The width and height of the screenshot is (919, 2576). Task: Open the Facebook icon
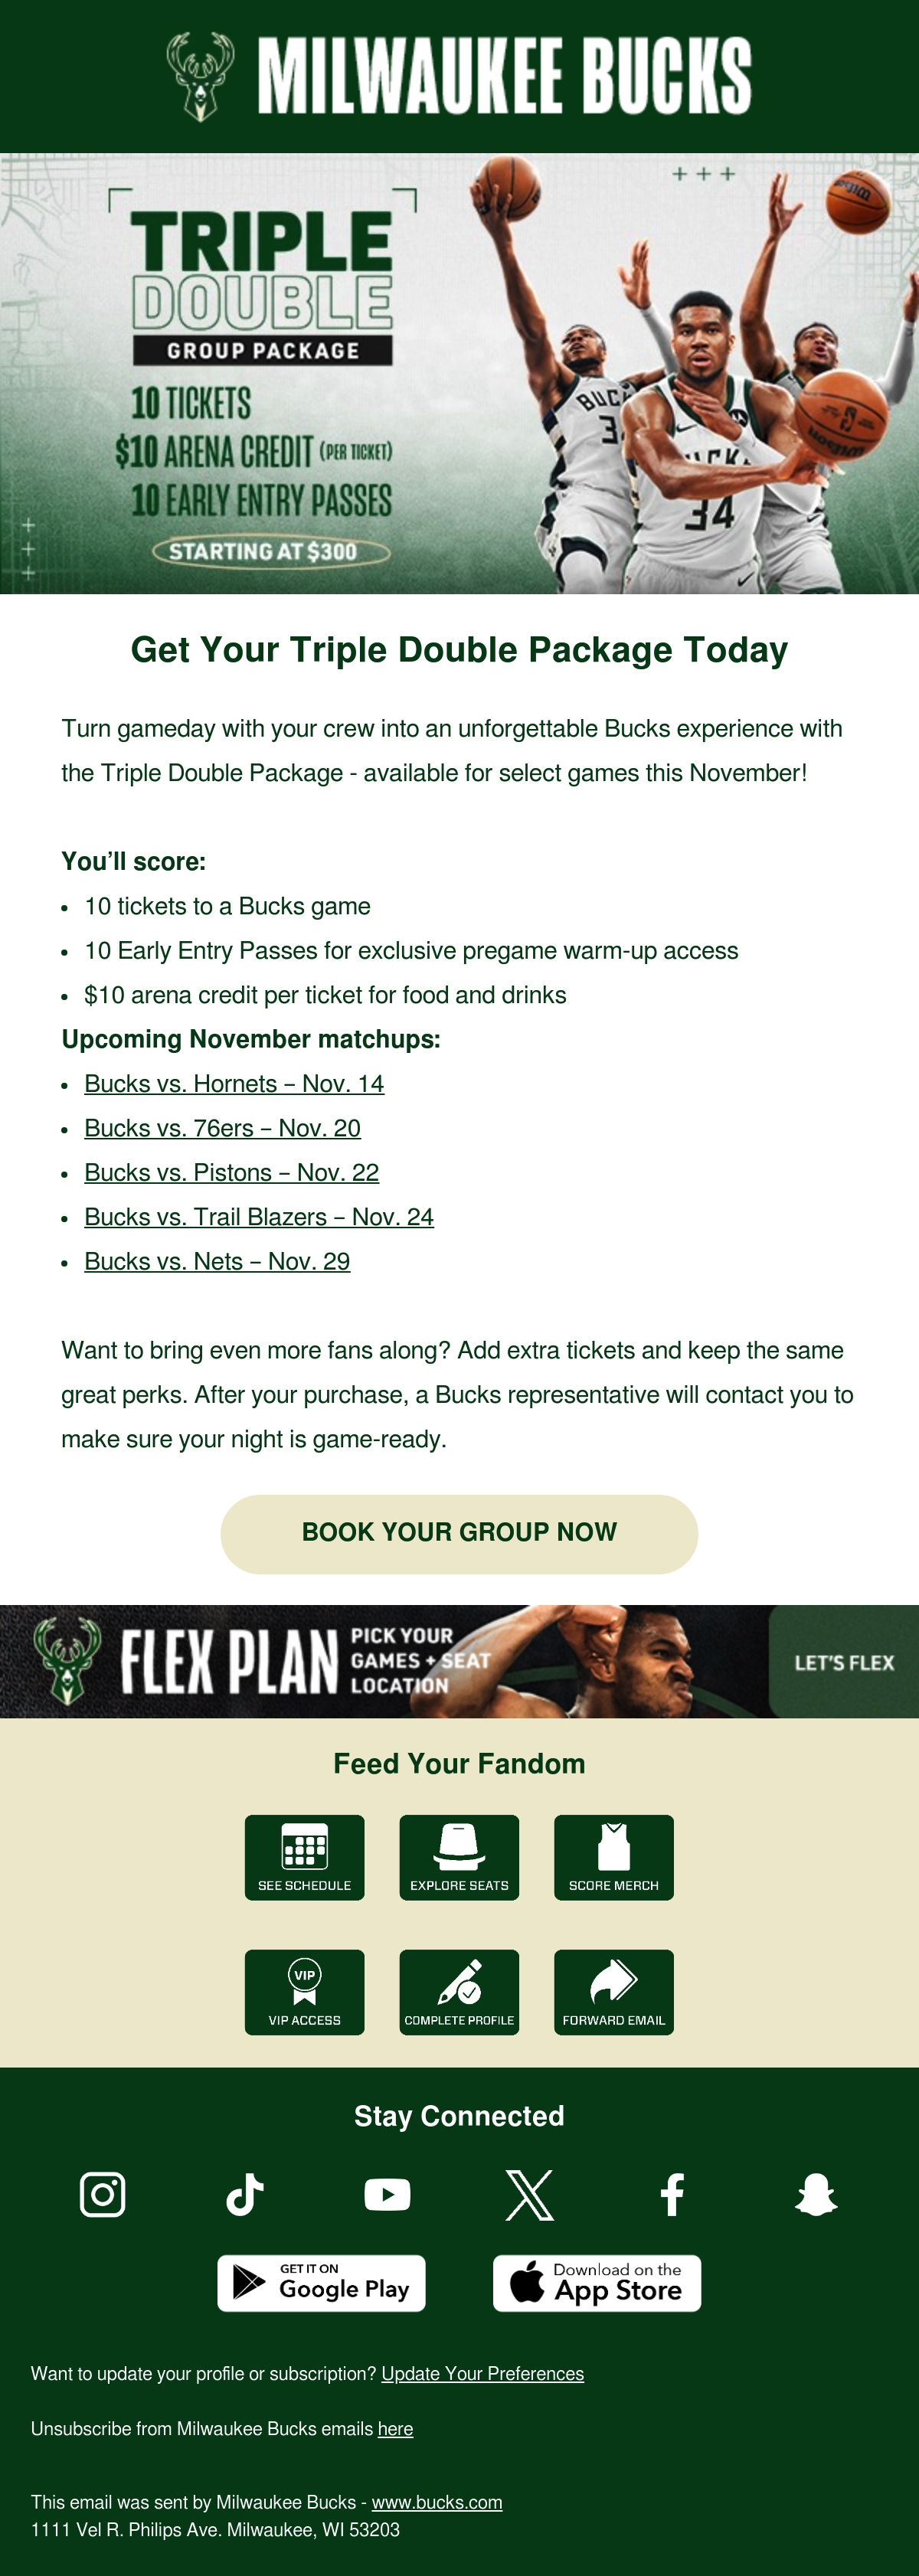(x=673, y=2195)
